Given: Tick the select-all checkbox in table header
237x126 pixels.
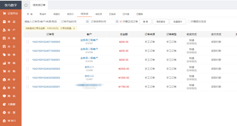Looking at the screenshot, I should 27,34.
